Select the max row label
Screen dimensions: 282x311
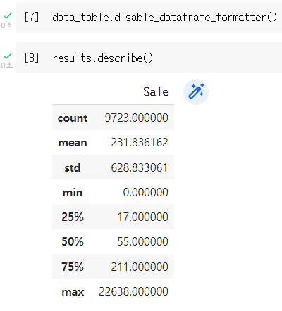click(73, 292)
